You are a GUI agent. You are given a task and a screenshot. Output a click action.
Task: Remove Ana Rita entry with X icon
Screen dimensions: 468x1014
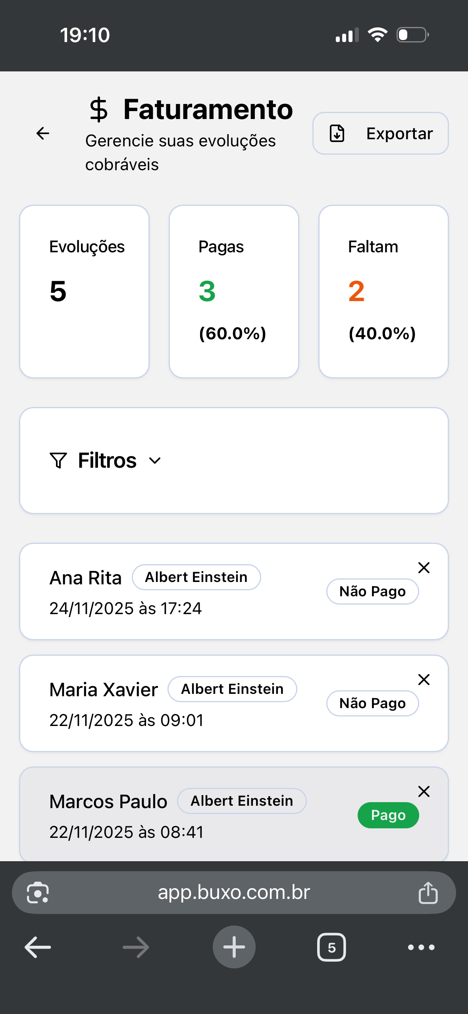coord(424,568)
